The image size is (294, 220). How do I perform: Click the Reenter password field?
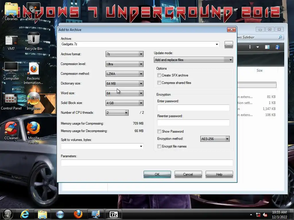[193, 123]
